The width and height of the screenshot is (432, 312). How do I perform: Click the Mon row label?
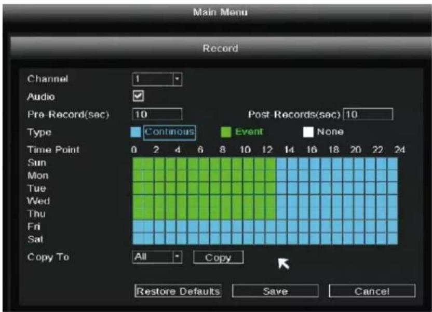tap(38, 175)
